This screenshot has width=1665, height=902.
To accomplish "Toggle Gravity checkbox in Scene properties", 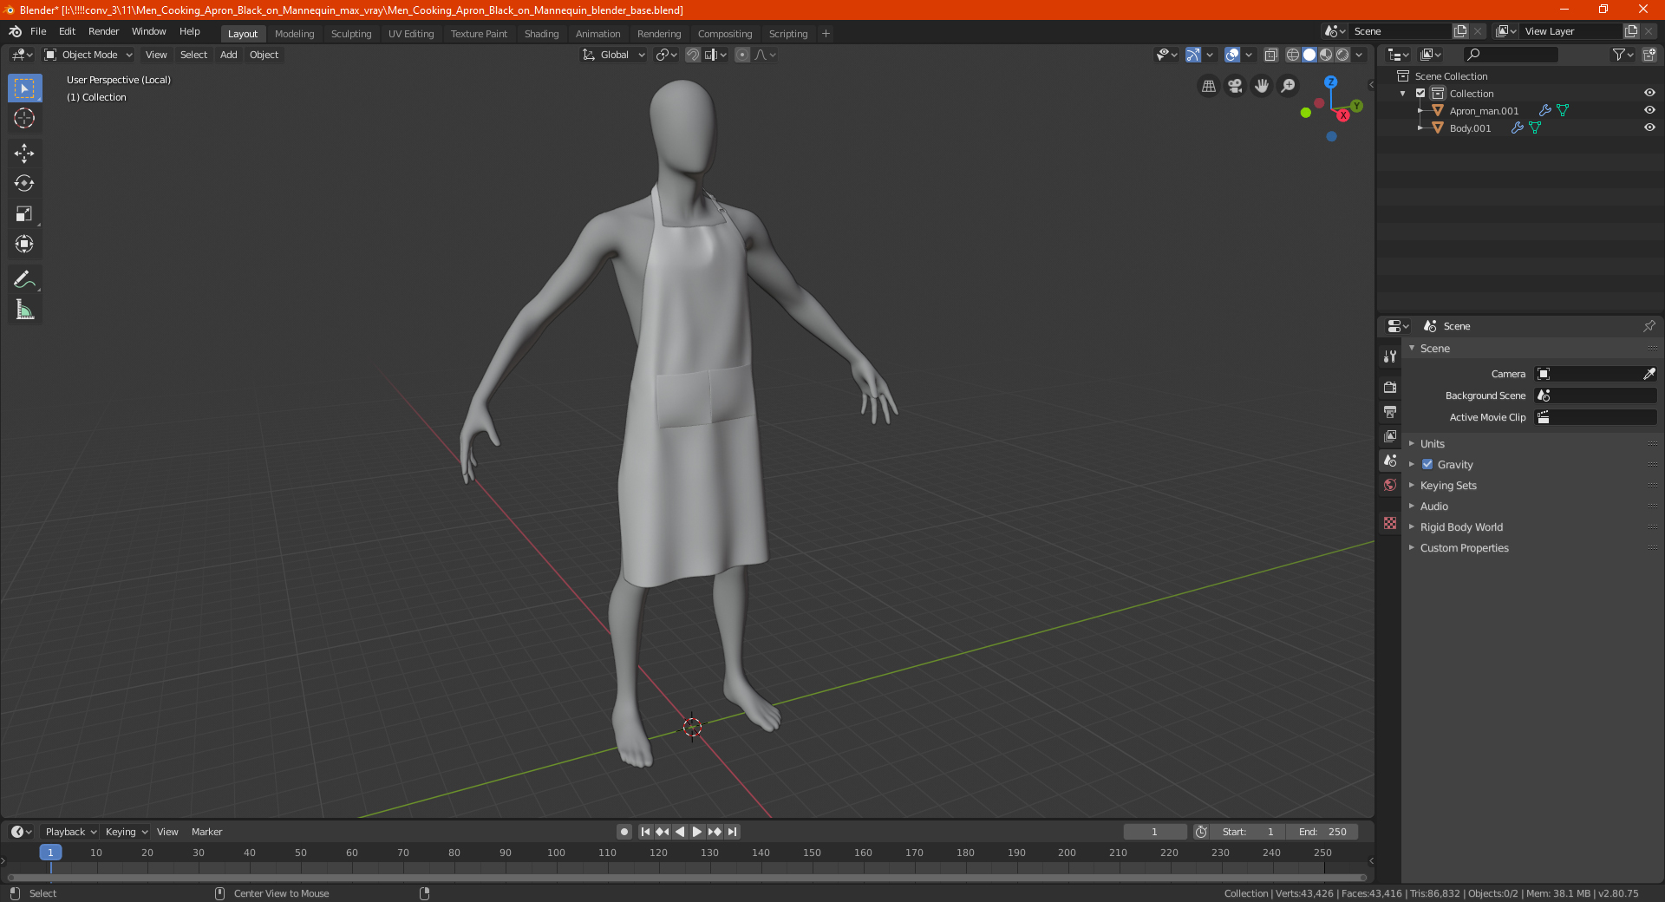I will [x=1427, y=465].
